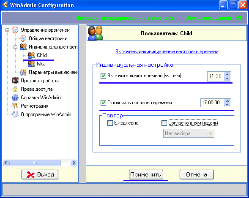
Task: Enable the Ежедневно repeat checkbox
Action: click(x=110, y=123)
